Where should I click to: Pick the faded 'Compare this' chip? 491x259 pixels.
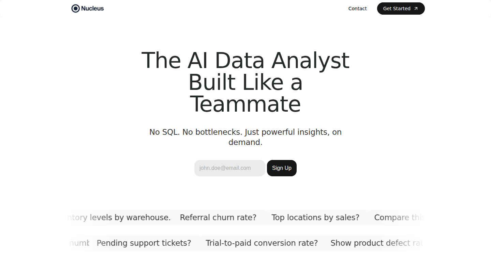(x=399, y=217)
